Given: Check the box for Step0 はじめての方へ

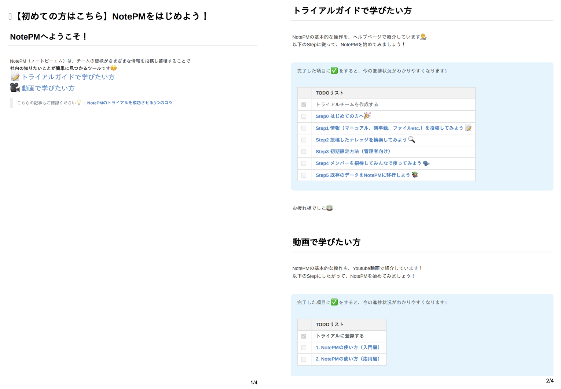Looking at the screenshot, I should coord(304,116).
